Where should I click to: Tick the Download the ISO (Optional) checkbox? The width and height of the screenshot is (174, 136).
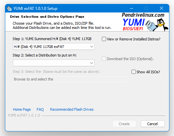(104, 59)
